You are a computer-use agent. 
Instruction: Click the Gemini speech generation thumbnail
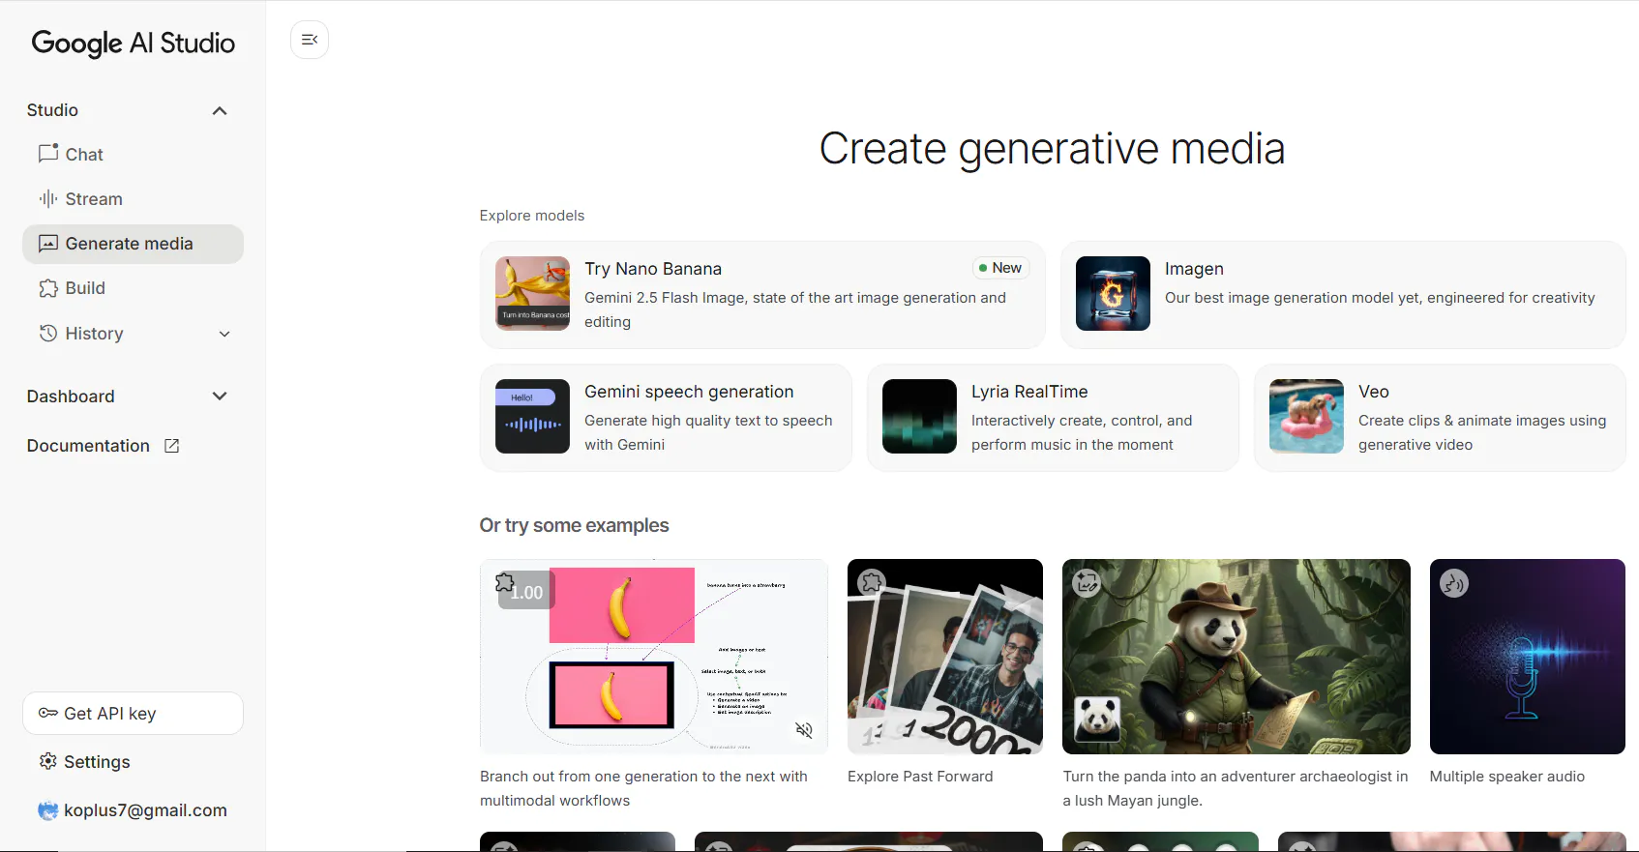click(532, 416)
